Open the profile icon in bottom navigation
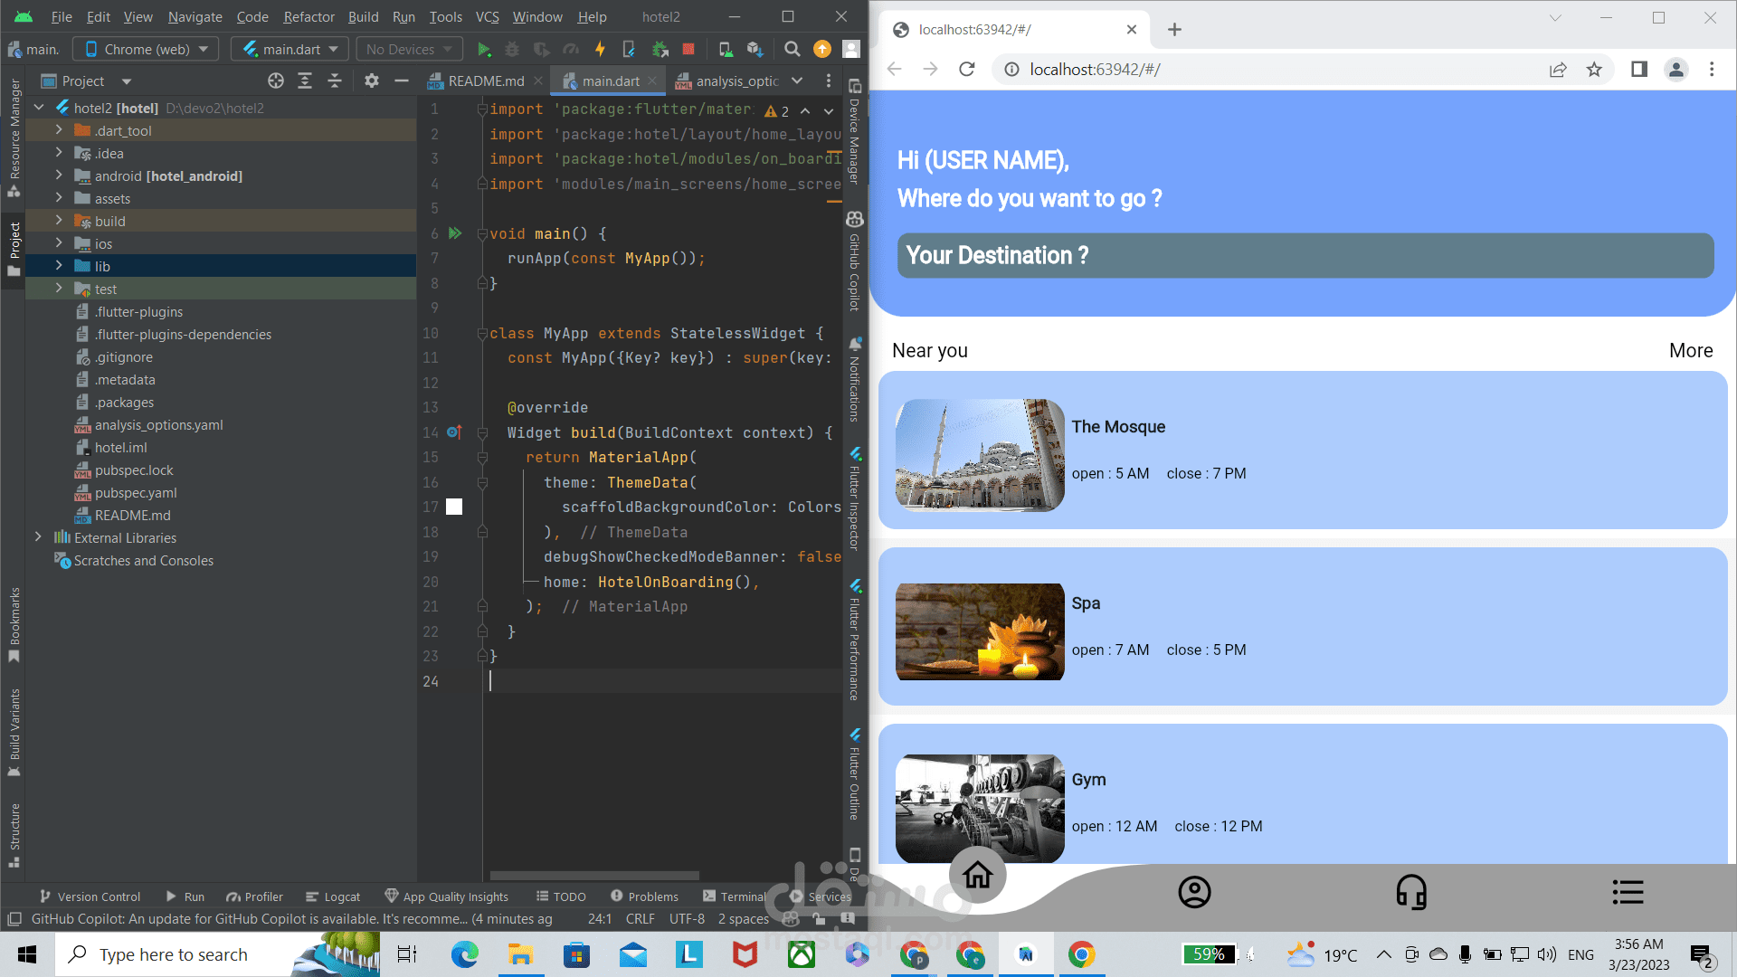 point(1194,892)
